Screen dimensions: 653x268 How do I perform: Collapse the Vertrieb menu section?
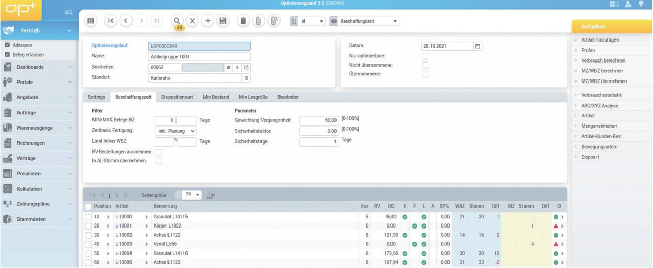pos(69,31)
